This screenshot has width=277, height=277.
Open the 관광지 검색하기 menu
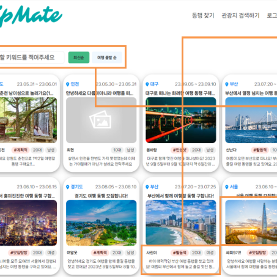point(240,15)
